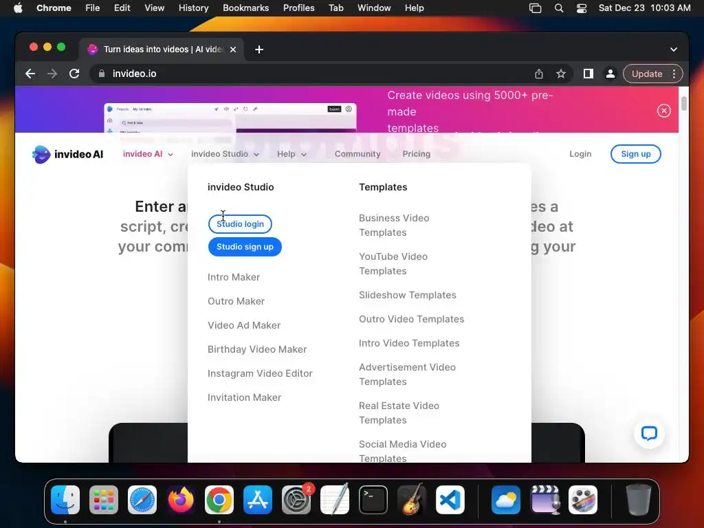Open Control Center in menu bar
Screen dimensions: 704x528
pos(582,8)
